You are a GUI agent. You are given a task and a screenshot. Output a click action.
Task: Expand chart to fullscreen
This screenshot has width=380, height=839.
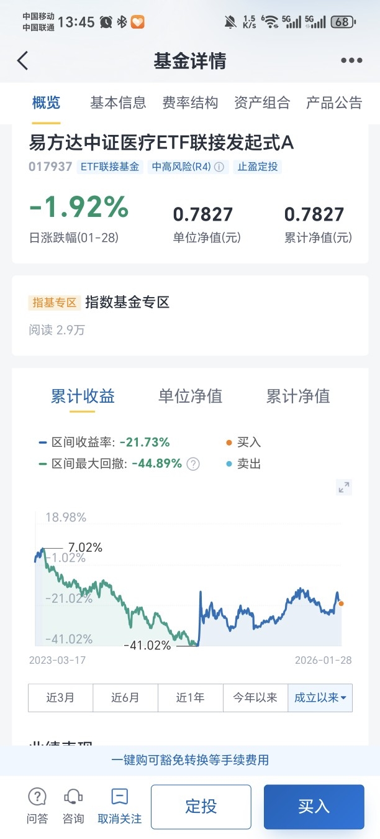point(343,487)
